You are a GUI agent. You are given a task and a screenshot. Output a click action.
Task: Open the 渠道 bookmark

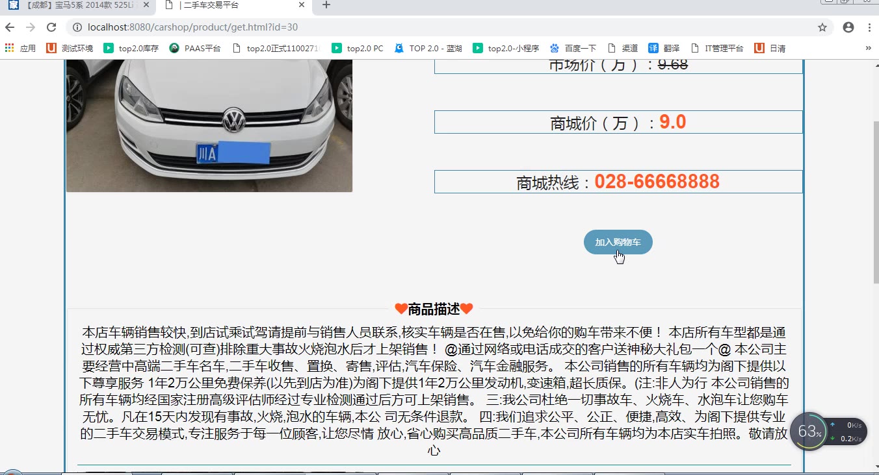[623, 48]
